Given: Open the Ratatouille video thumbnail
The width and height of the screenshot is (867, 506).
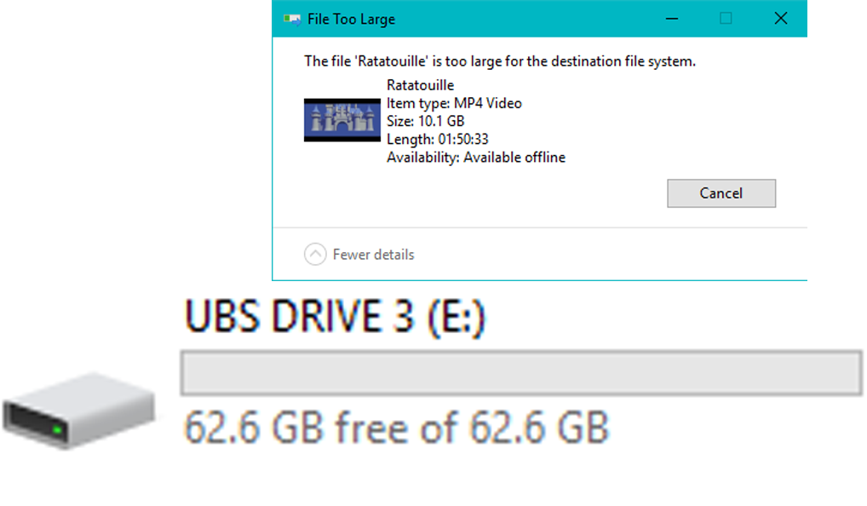Looking at the screenshot, I should (x=342, y=120).
